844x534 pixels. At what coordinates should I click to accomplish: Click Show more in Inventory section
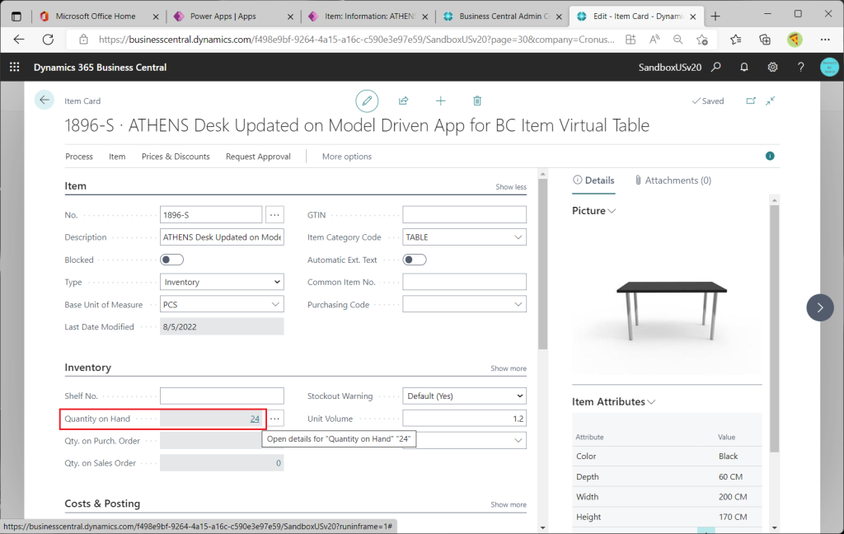click(508, 368)
